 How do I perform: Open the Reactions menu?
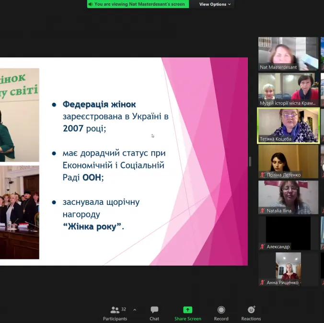[251, 313]
